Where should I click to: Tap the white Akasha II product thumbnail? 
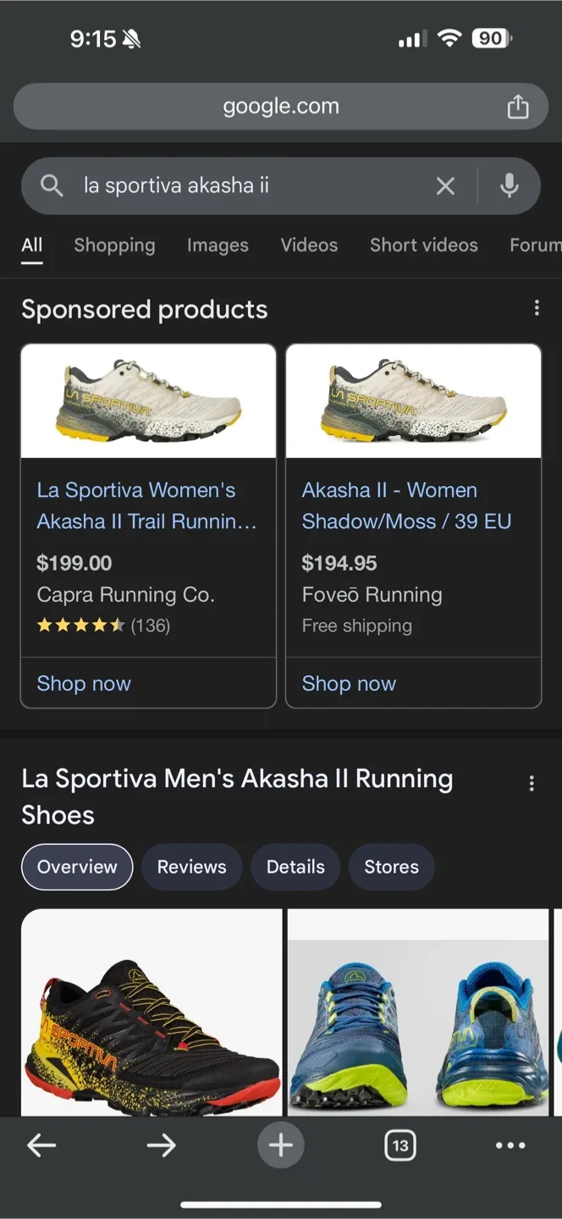point(148,400)
